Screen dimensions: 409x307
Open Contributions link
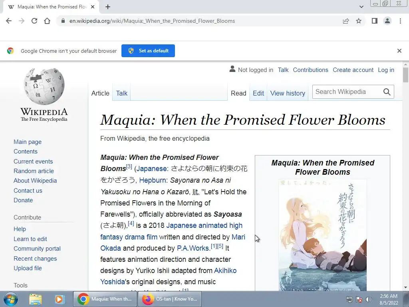point(310,70)
